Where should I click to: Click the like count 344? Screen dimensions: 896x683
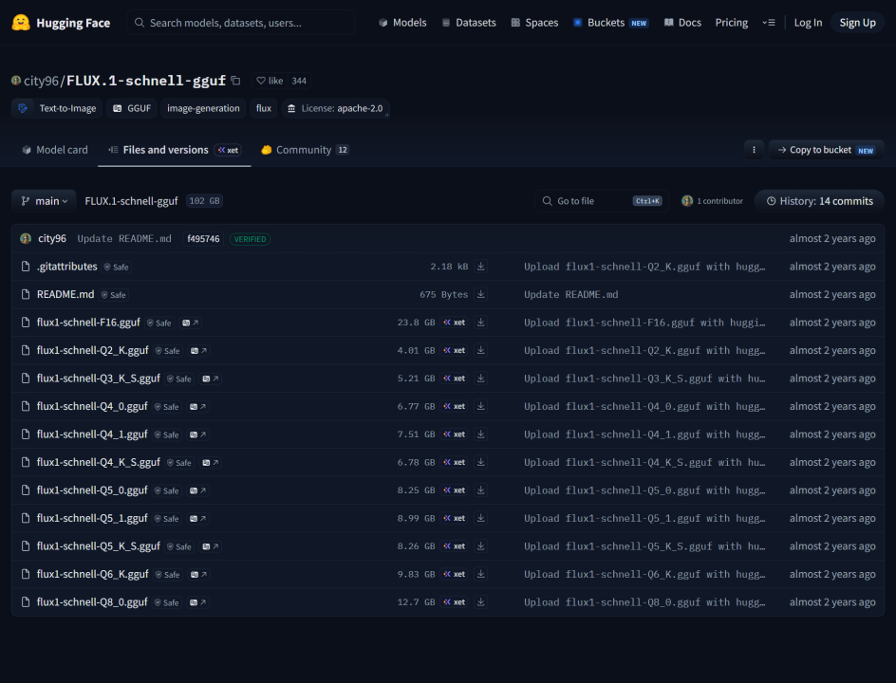coord(299,81)
